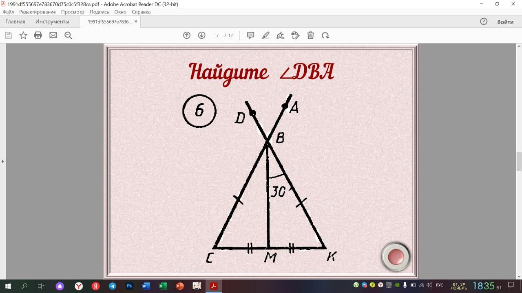Viewport: 522px width, 293px height.
Task: Expand the left navigation pane arrow
Action: coord(3,162)
